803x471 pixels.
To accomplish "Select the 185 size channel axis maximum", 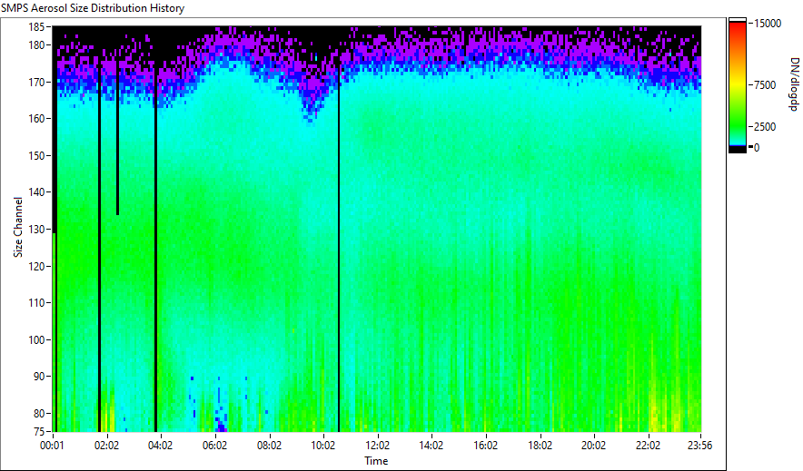I will click(36, 27).
